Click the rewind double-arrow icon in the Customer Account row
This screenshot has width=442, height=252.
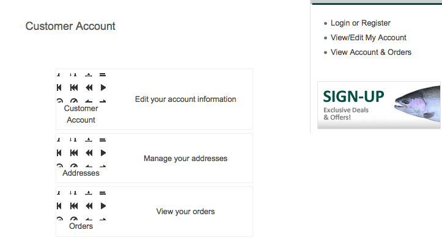click(89, 87)
